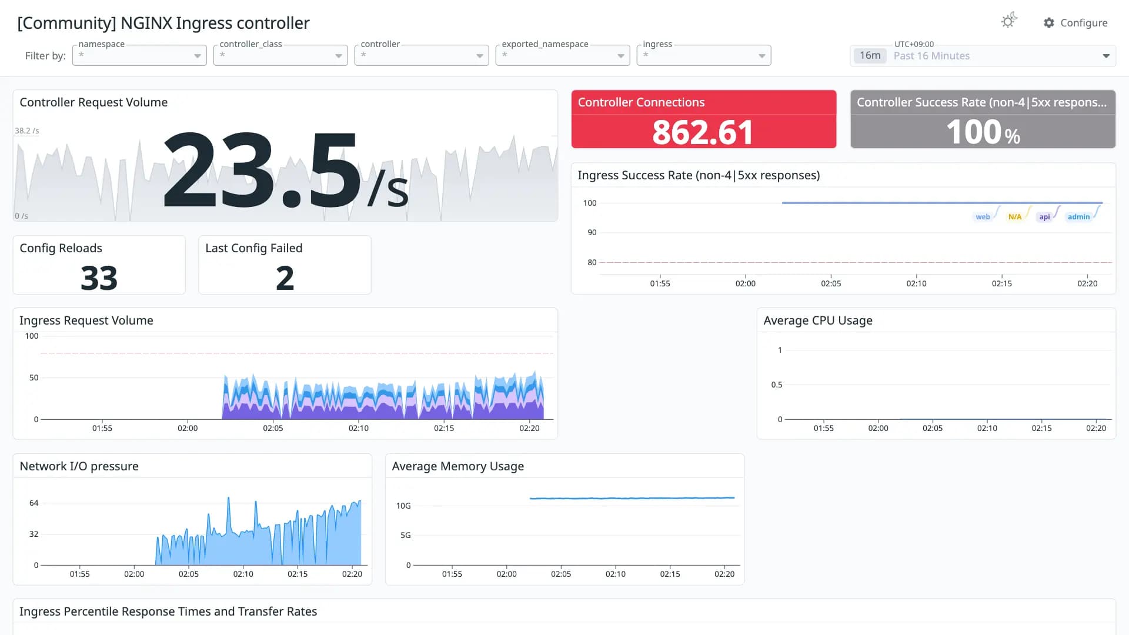Click the 16m time badge

(870, 56)
